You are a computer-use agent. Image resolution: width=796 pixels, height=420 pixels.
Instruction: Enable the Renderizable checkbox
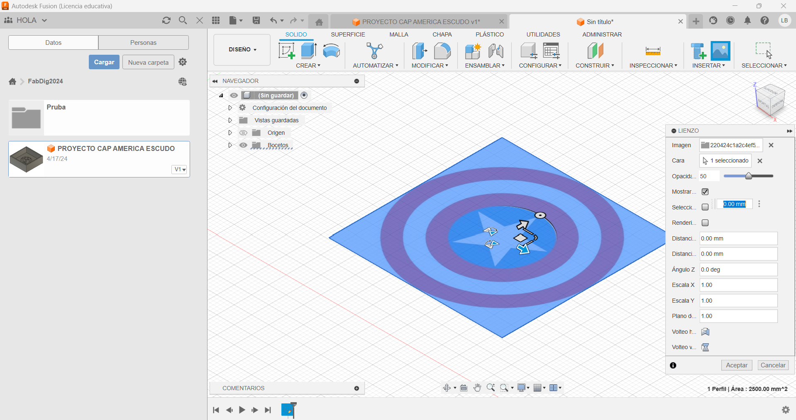pos(705,223)
